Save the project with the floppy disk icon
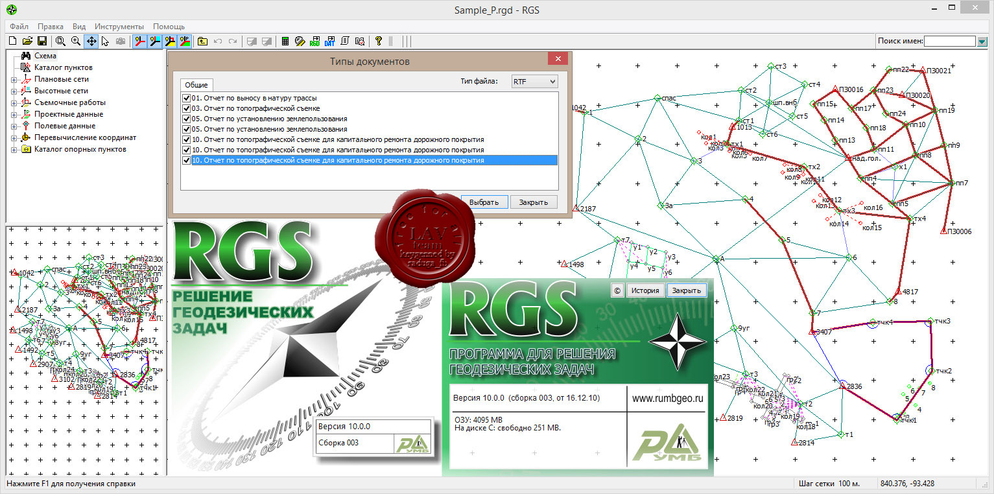The image size is (994, 494). [41, 41]
